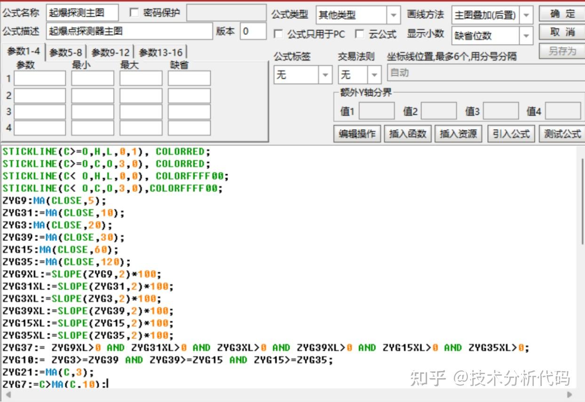Click the 值2 Y-axis boundary field

click(438, 111)
